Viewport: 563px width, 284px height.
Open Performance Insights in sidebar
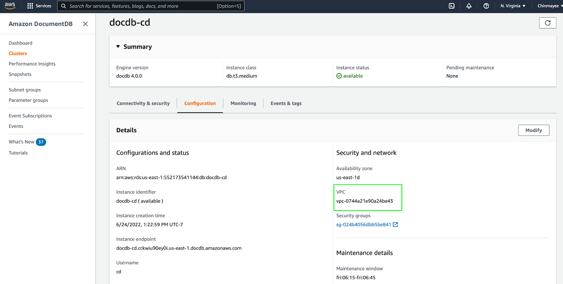click(32, 64)
